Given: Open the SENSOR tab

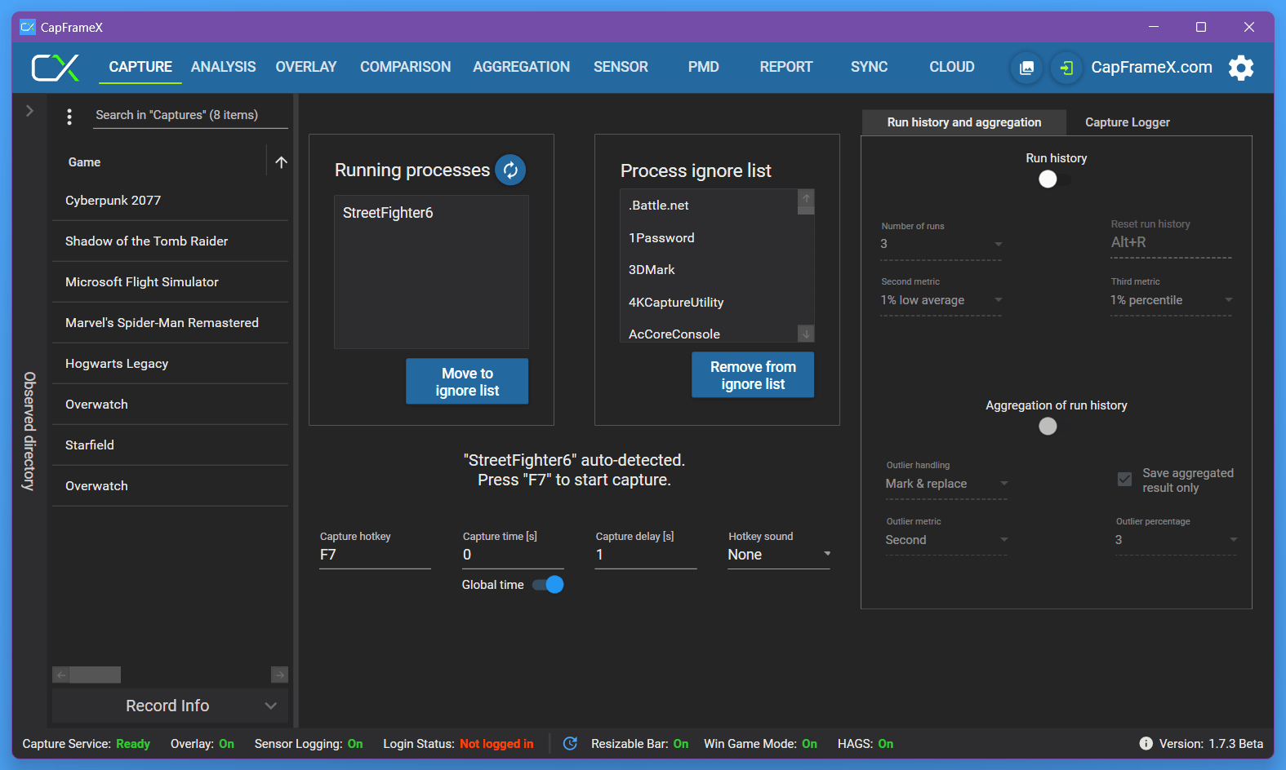Looking at the screenshot, I should click(x=621, y=67).
